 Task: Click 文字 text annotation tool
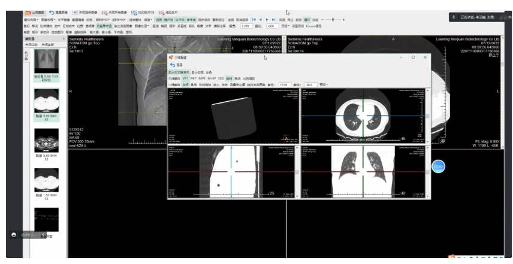coord(209,26)
